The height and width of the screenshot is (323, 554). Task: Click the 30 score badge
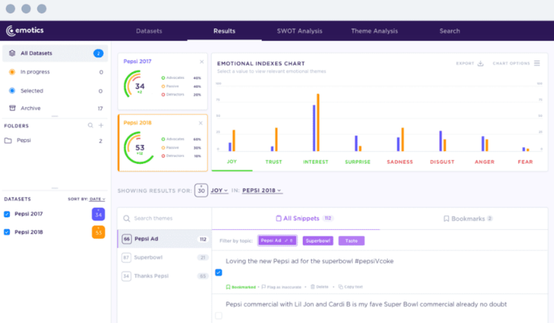[201, 190]
